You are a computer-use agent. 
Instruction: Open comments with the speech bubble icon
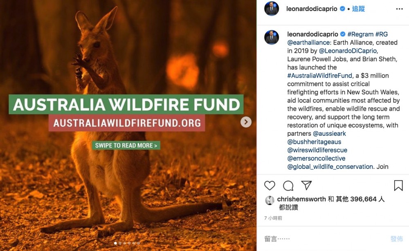[x=288, y=186]
